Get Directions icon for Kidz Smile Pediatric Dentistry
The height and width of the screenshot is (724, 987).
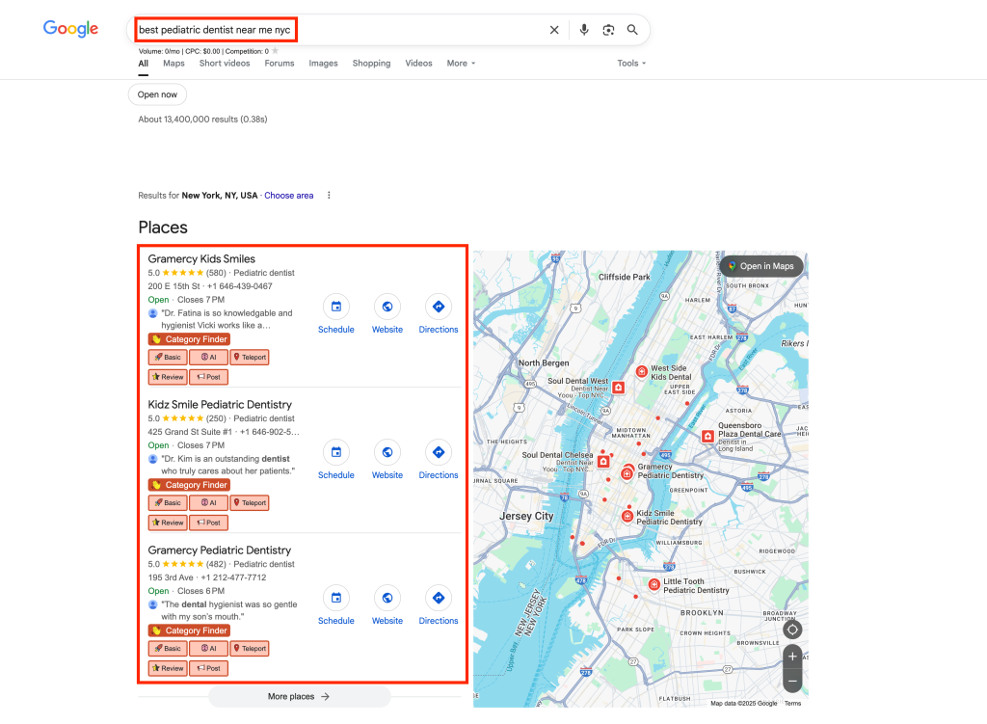pos(439,452)
